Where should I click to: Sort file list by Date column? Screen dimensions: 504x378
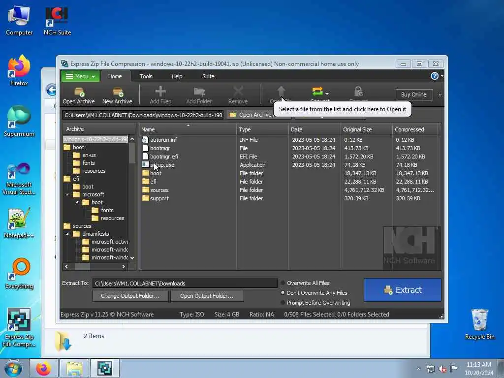tap(315, 129)
